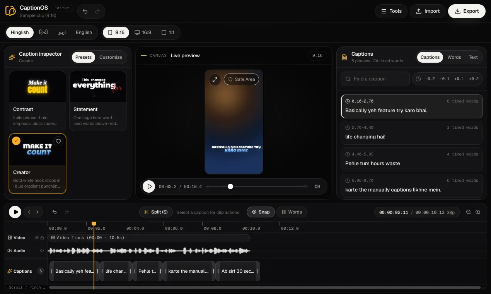Select the Contrast preset thumbnail

(x=38, y=86)
